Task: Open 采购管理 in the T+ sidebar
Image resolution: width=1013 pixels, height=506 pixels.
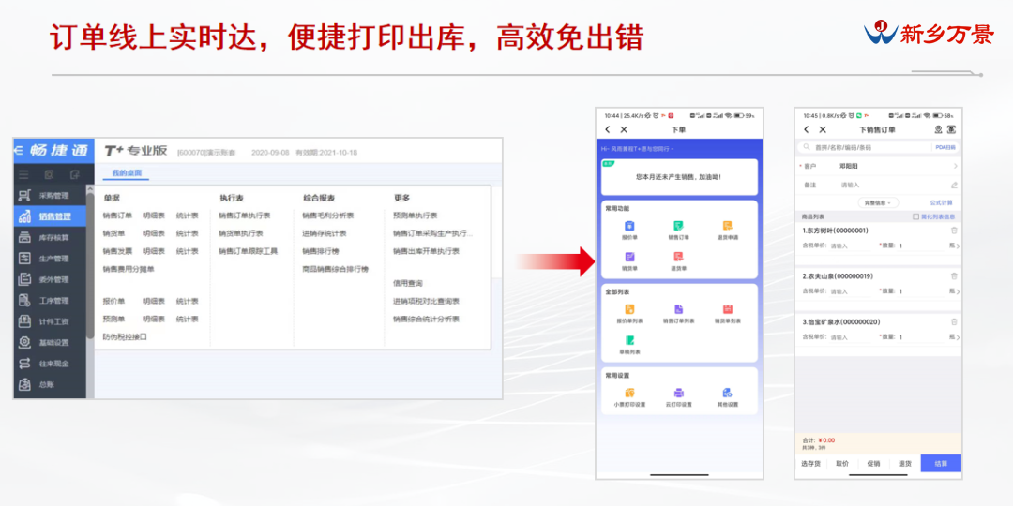Action: pos(50,196)
